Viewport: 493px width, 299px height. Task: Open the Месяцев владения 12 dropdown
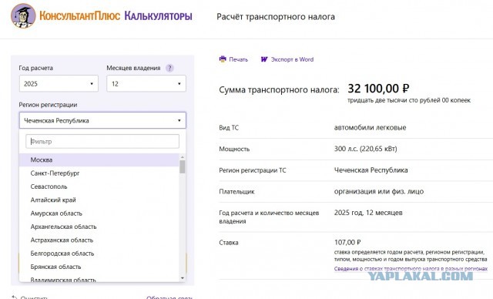146,84
